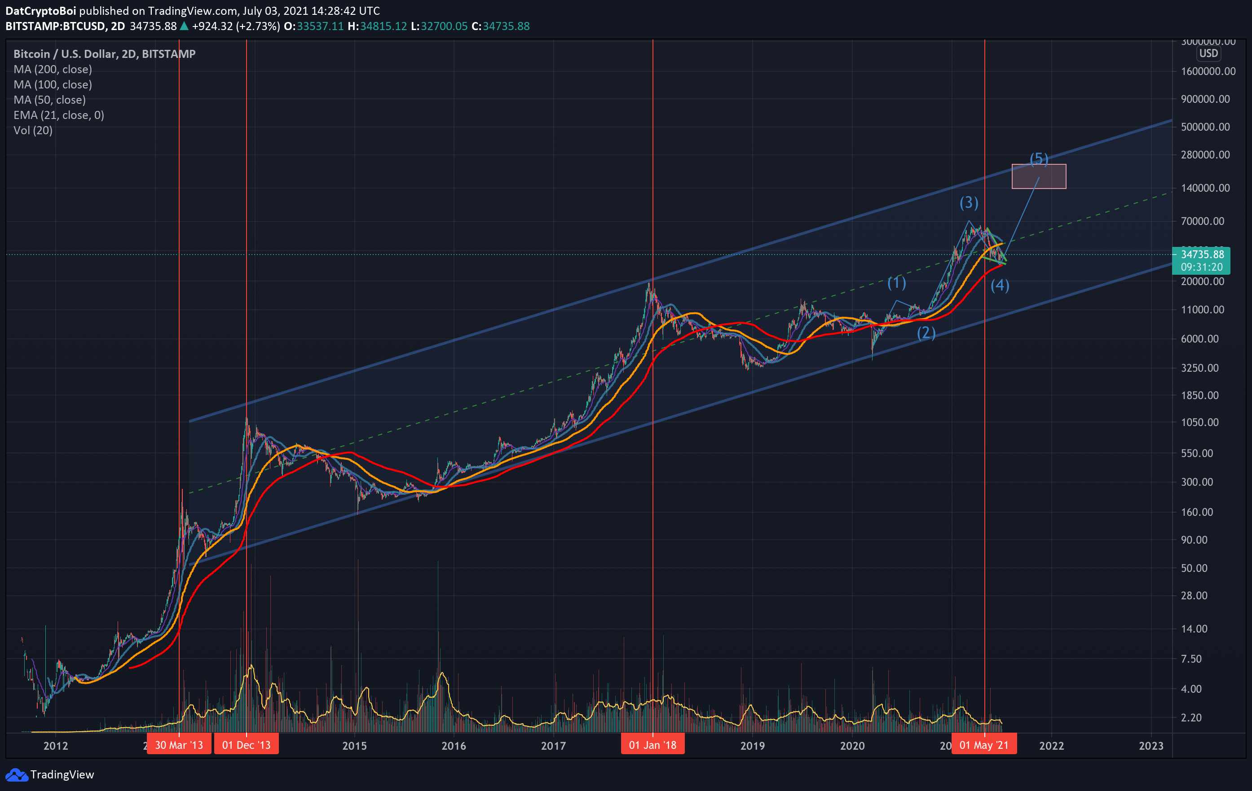Select the BITSTAMP:BTCUSD, 2D symbol text
This screenshot has width=1252, height=791.
[x=65, y=26]
